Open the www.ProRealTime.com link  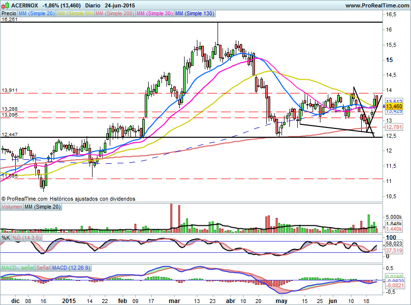click(x=377, y=5)
